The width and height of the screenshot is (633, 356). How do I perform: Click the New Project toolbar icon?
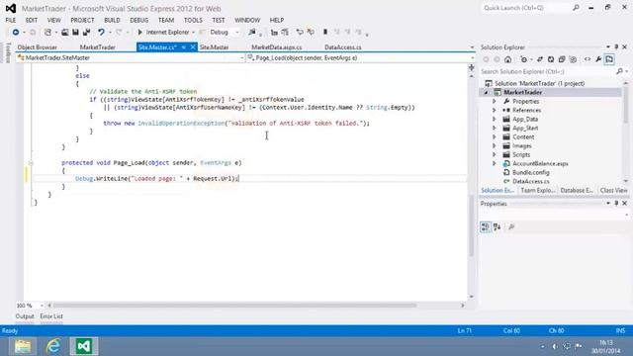[x=47, y=32]
